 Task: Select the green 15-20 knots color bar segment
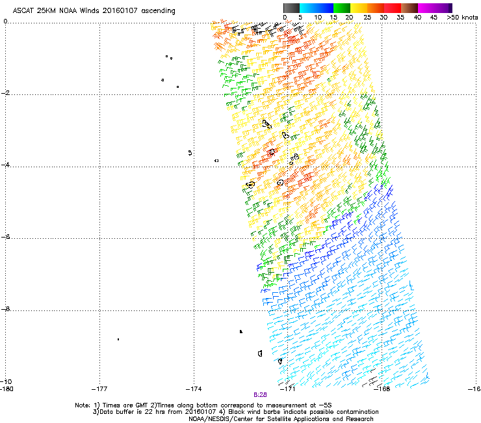(342, 8)
